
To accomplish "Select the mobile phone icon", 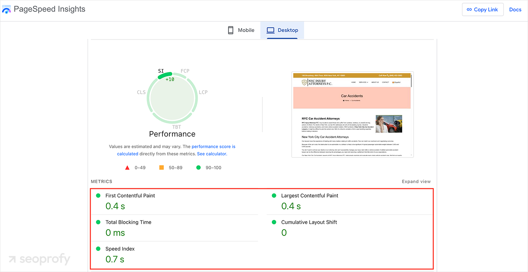I will (x=231, y=30).
